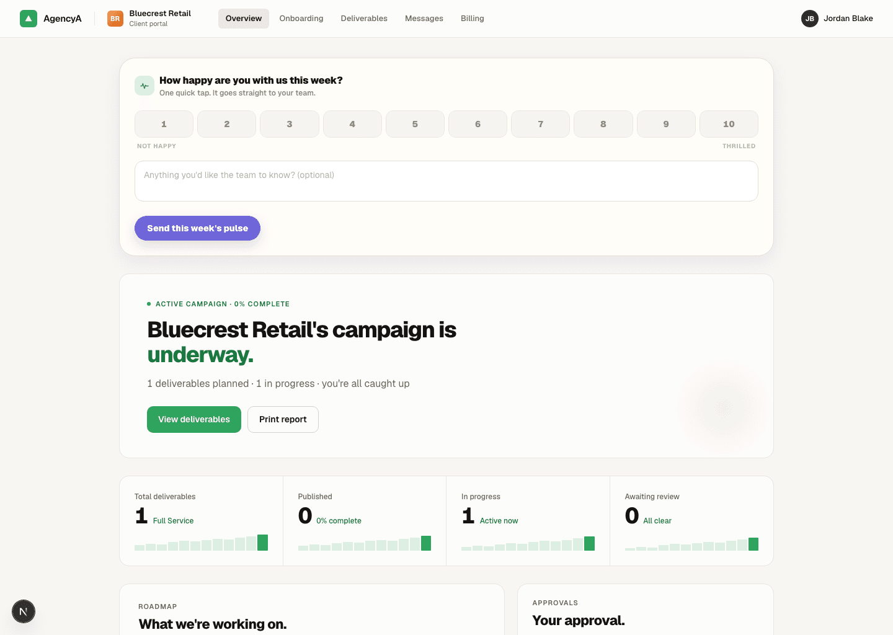Rate this week an 8

603,124
